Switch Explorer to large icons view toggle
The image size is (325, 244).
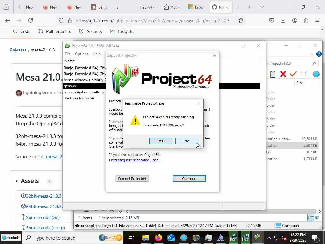click(x=317, y=218)
